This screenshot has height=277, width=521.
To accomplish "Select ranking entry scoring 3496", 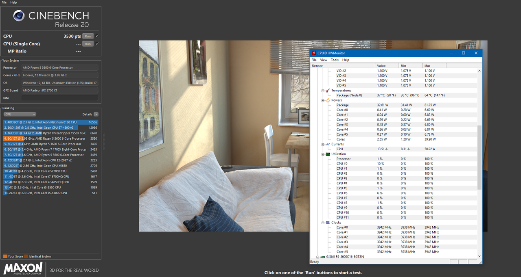I will coord(51,144).
